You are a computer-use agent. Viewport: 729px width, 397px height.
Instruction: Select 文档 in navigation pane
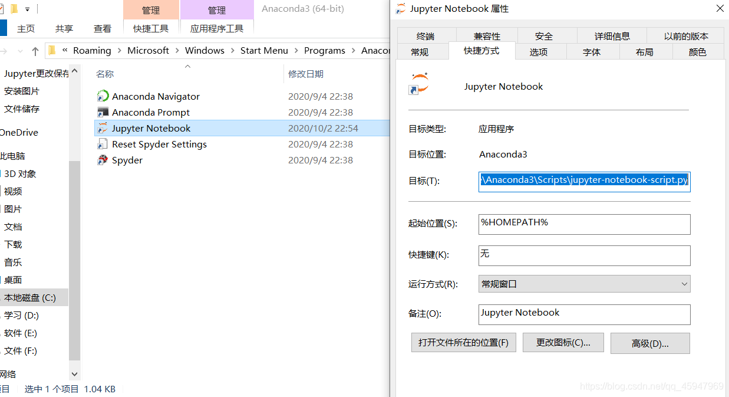pyautogui.click(x=13, y=227)
